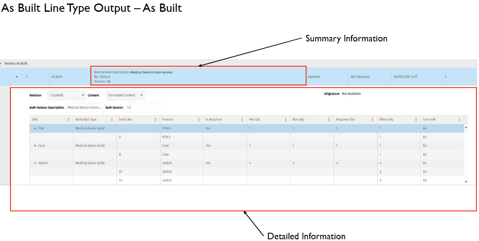
Task: Collapse the PCB slot row
Action: coord(35,129)
